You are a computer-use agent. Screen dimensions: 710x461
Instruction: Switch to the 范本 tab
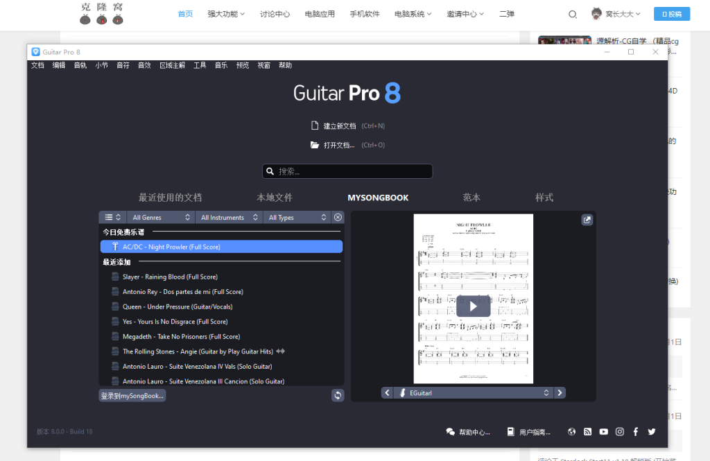pos(471,198)
